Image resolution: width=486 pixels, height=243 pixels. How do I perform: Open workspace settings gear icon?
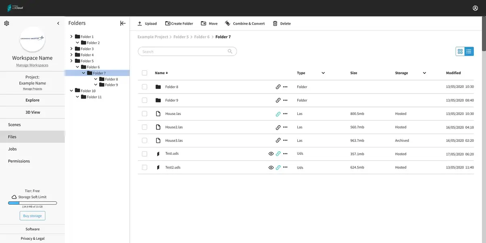click(6, 23)
